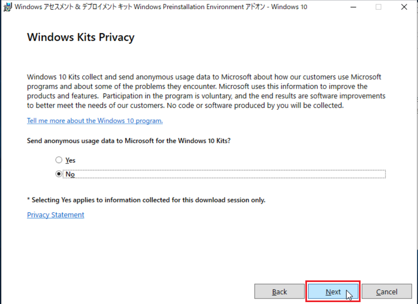Proceed by pressing the Next button
This screenshot has height=304, width=418.
coord(333,292)
